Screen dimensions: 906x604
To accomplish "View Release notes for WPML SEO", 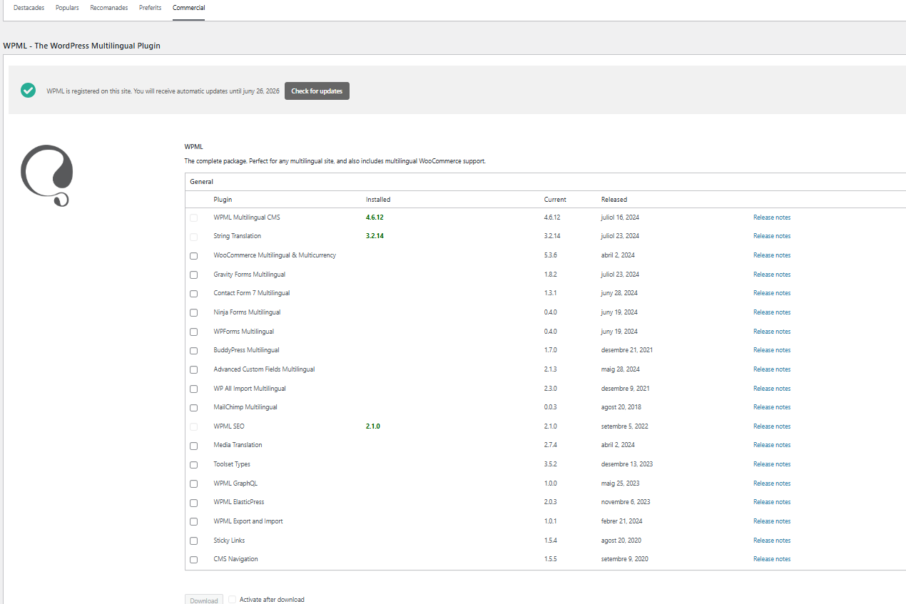I will pos(772,426).
